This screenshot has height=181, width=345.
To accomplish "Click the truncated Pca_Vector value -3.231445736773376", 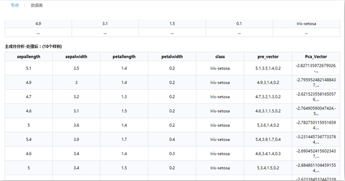I will pyautogui.click(x=316, y=139).
